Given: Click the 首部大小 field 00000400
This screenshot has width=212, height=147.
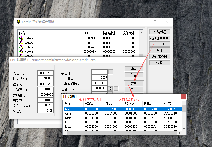Looking at the screenshot, I should 99,88.
